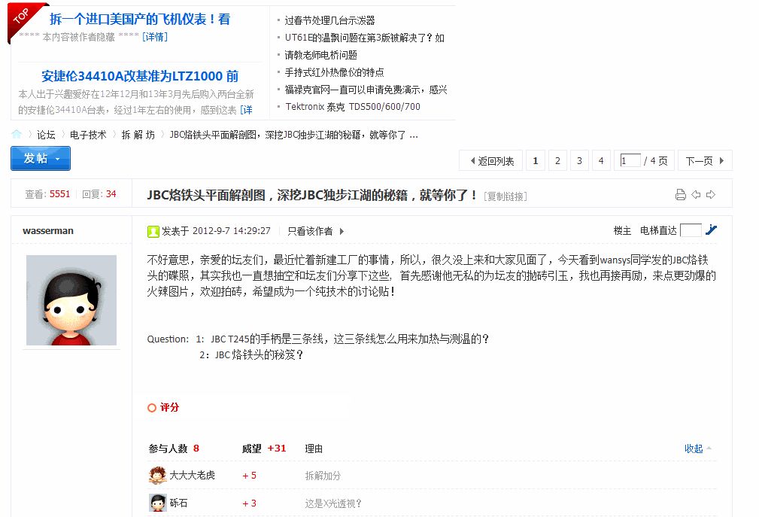Screen dimensions: 759x517
Task: Open thread title breadcrumb link
Action: (x=293, y=135)
